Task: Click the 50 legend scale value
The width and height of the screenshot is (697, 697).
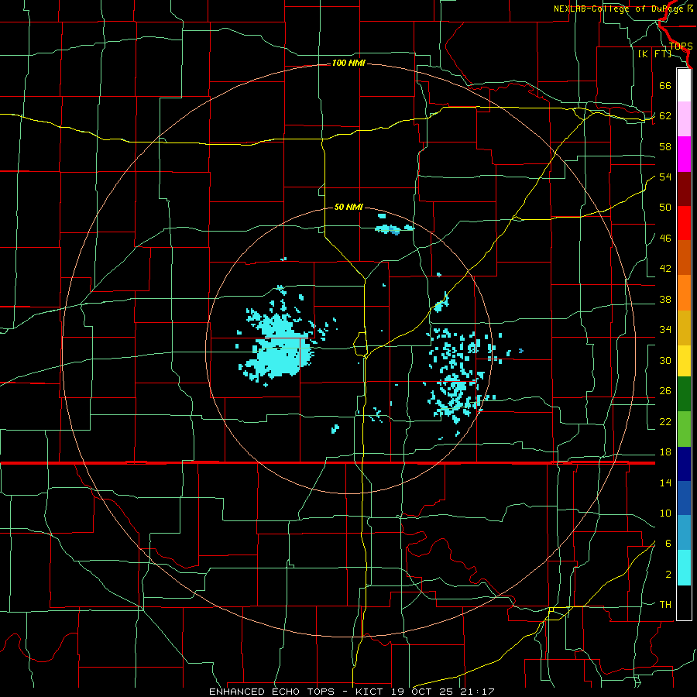Action: [x=665, y=208]
